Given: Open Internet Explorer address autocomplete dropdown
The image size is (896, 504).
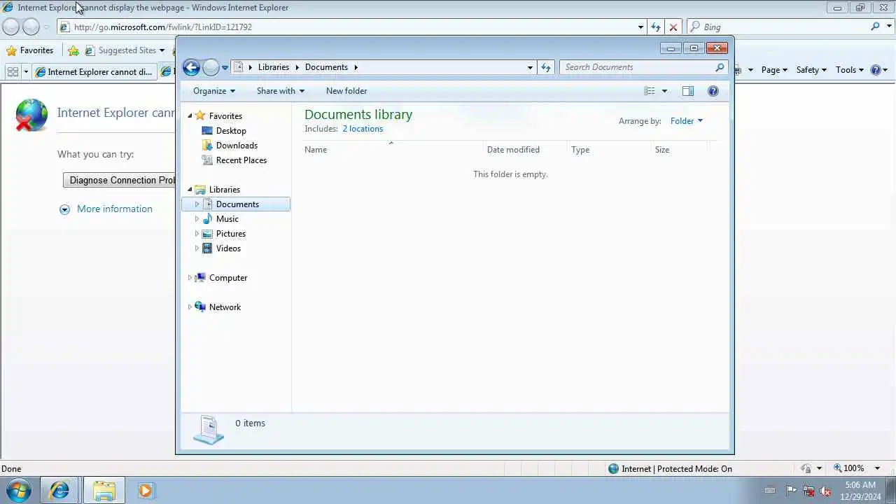Looking at the screenshot, I should pos(640,27).
